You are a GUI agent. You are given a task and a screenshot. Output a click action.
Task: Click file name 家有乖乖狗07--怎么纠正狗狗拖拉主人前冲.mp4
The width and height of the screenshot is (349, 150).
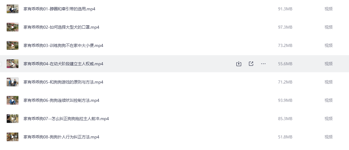[66, 119]
